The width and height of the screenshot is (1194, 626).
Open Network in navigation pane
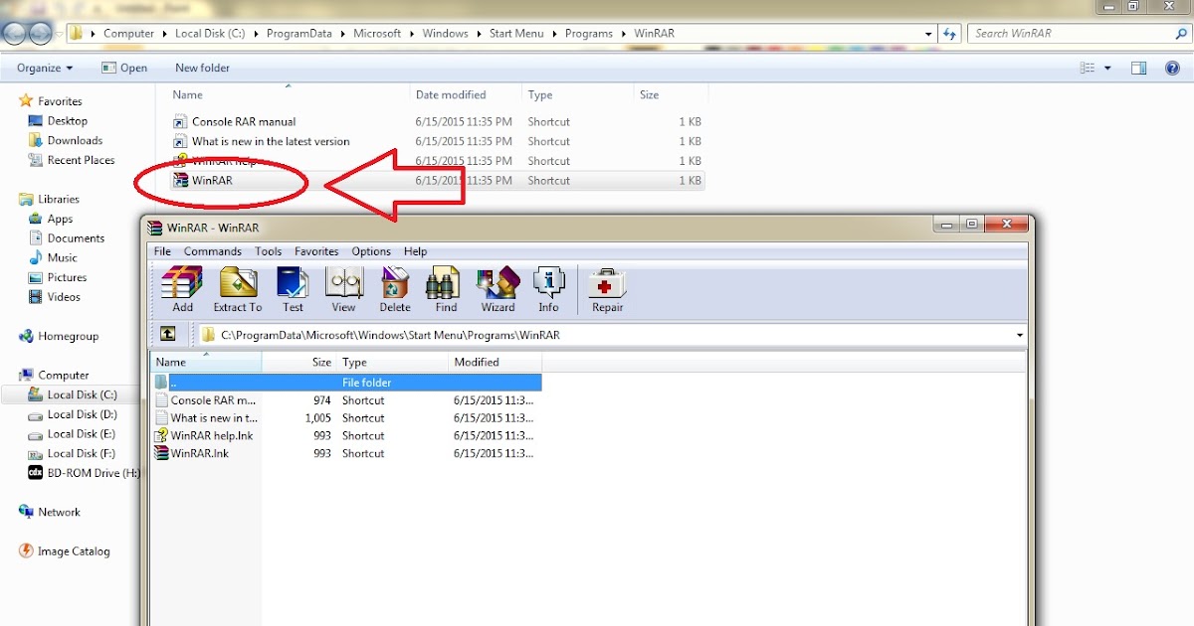tap(50, 512)
